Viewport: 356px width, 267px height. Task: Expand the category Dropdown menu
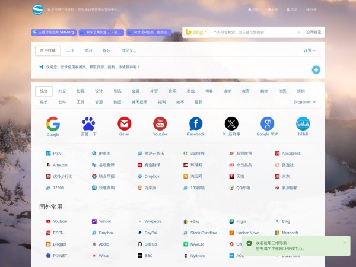[x=304, y=102]
